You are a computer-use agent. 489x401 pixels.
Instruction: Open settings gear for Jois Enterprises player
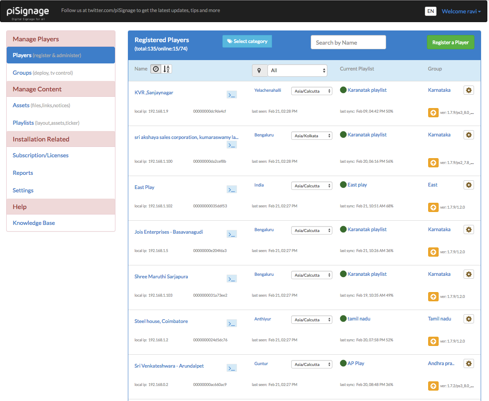coord(469,229)
